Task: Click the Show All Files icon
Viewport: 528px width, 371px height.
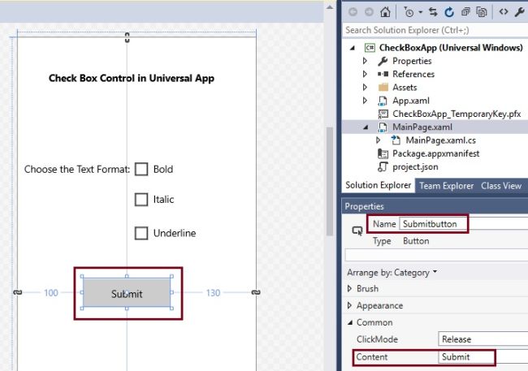Action: (x=482, y=12)
